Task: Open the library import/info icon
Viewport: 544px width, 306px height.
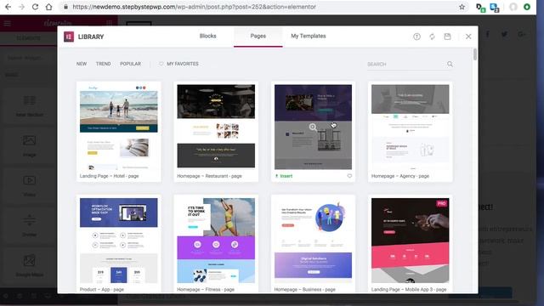Action: pos(416,37)
